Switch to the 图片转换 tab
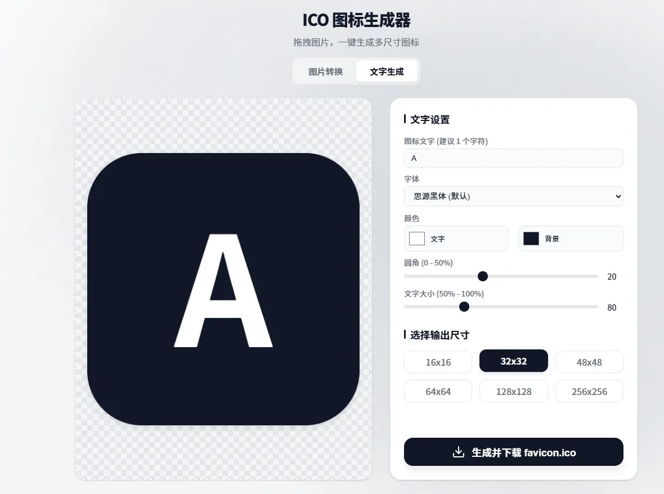 pos(325,71)
